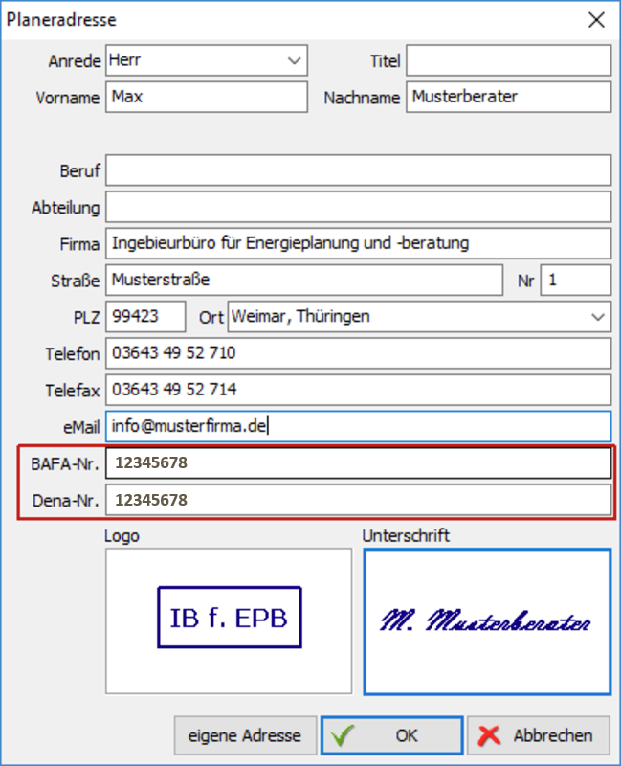Click the Unterschrift signature image
621x766 pixels.
tap(487, 621)
